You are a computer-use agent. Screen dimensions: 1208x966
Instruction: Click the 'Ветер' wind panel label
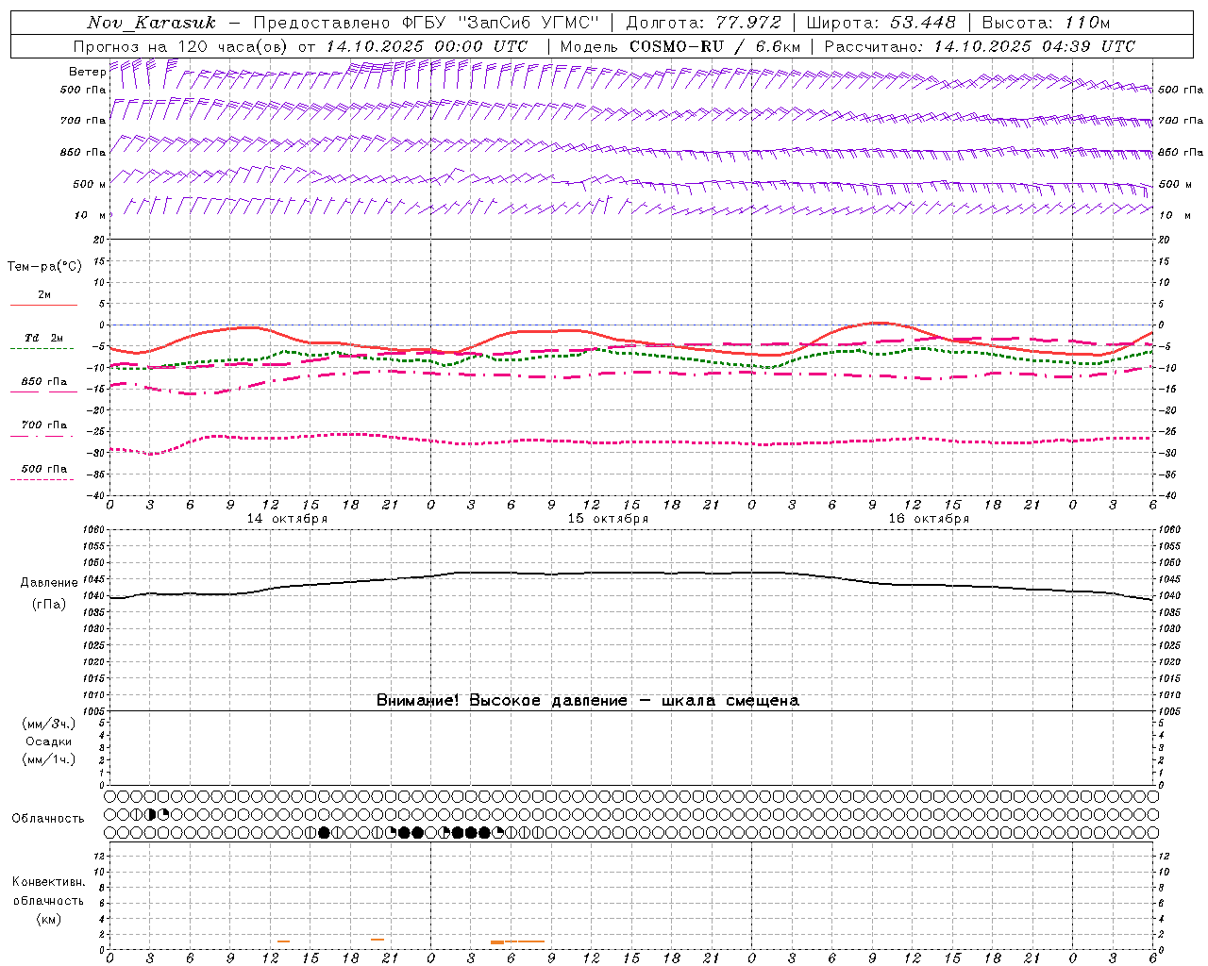pyautogui.click(x=86, y=72)
